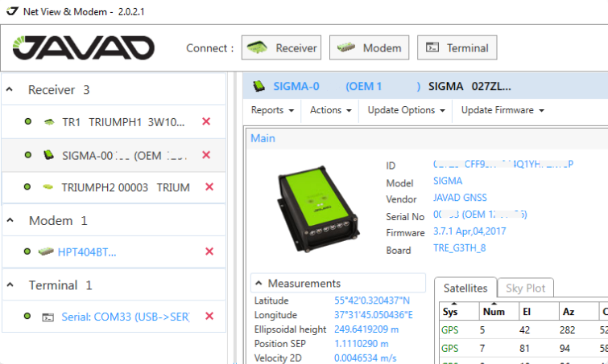Select the GPS satellite 7 row
Image resolution: width=608 pixels, height=364 pixels.
[x=523, y=348]
